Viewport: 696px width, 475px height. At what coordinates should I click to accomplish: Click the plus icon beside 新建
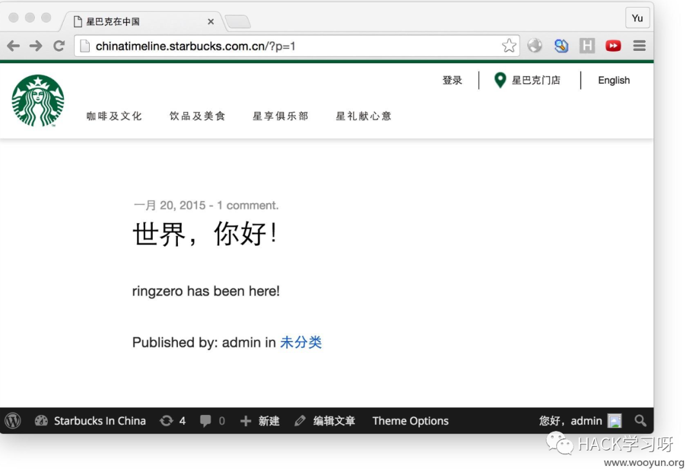click(246, 421)
